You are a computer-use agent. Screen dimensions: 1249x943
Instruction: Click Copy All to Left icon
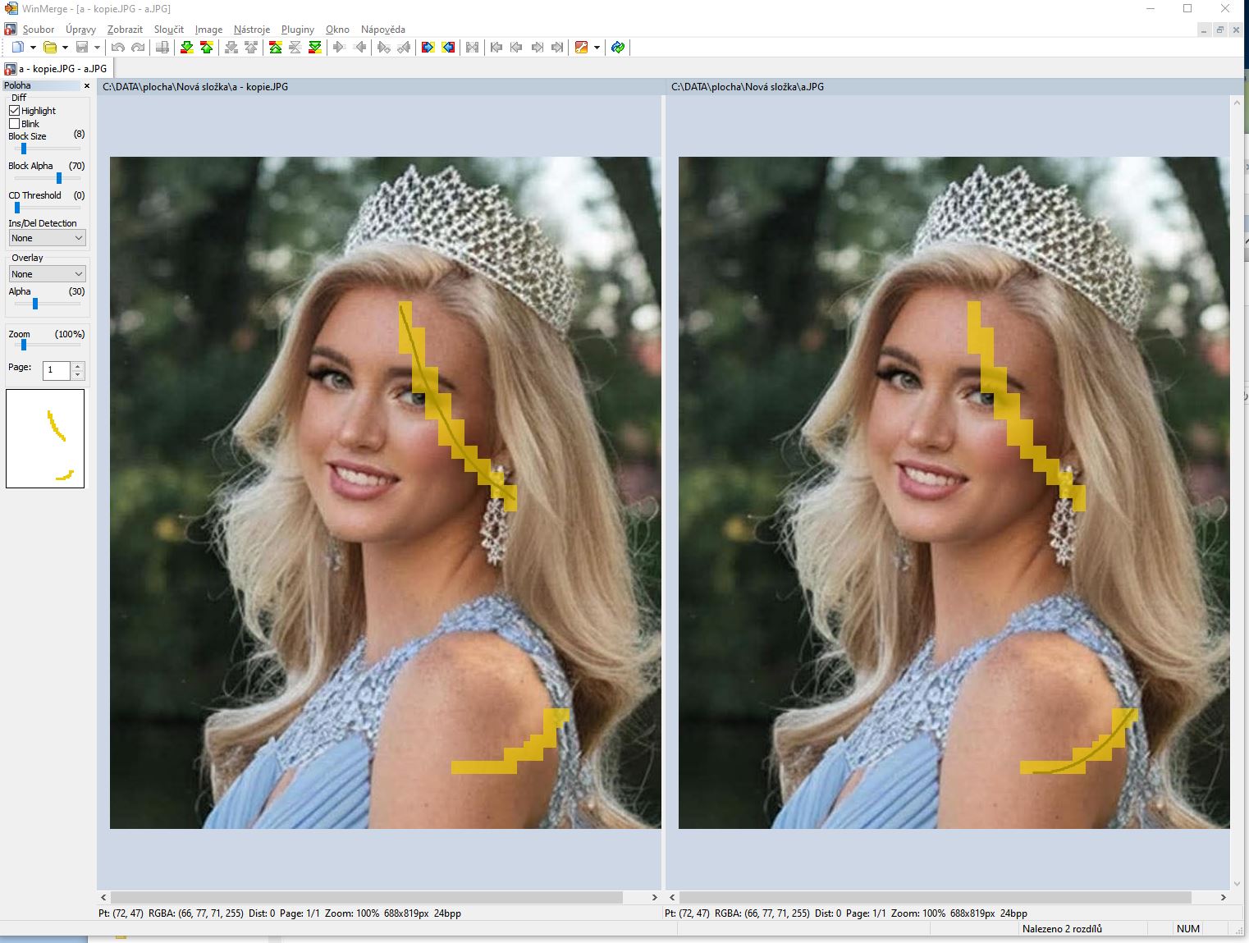(x=448, y=48)
